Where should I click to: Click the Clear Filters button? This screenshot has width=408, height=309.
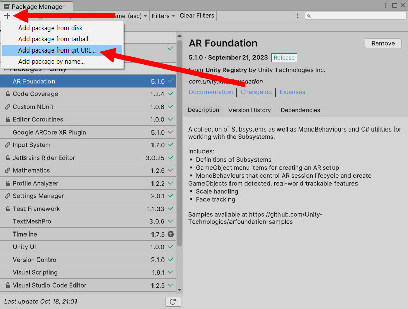tap(197, 16)
